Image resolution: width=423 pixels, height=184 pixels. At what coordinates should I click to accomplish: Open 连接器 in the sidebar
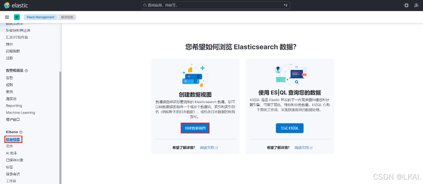(11, 99)
